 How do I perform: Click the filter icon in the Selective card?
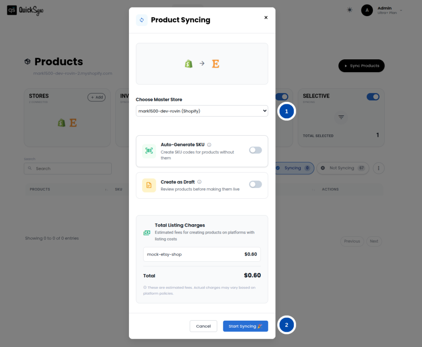click(x=341, y=117)
